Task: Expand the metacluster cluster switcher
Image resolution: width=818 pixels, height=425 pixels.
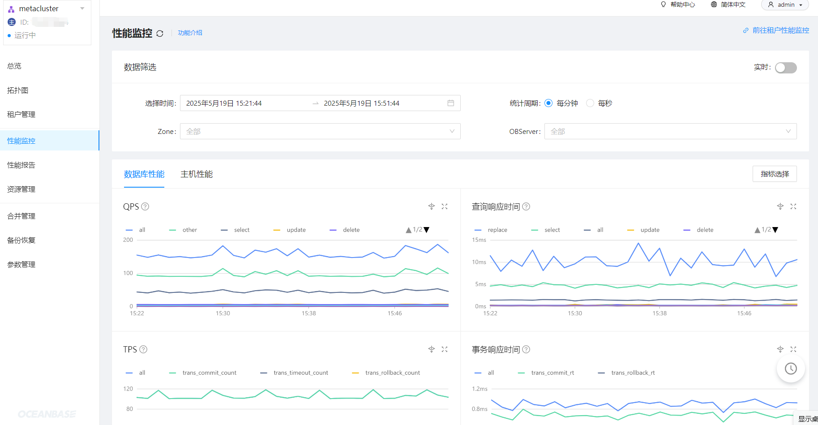Action: click(82, 9)
